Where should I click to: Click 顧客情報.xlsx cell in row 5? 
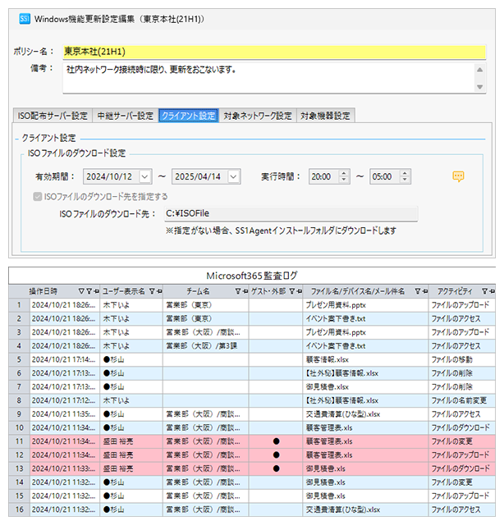(365, 359)
